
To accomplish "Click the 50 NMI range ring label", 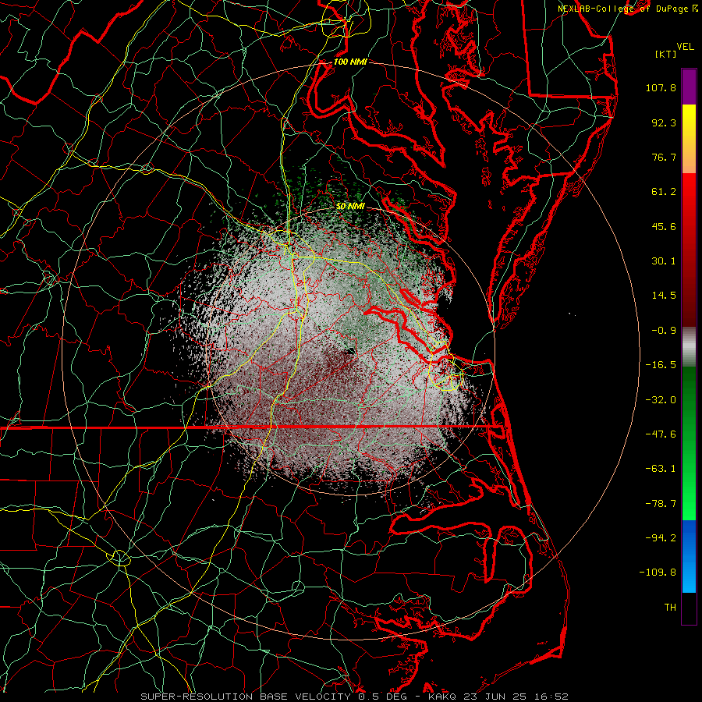I will point(350,207).
